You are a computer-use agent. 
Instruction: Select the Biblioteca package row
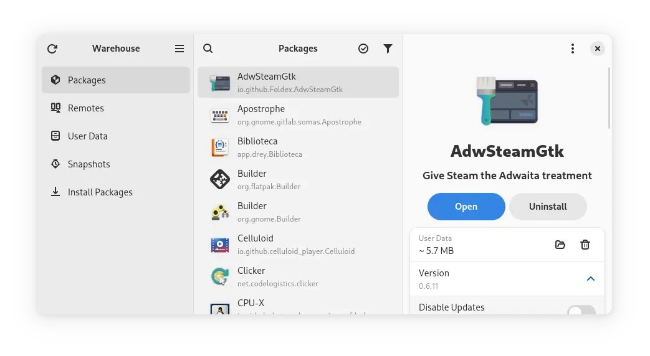coord(298,147)
